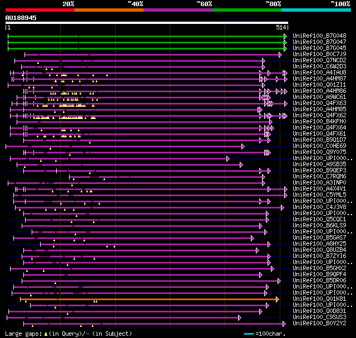Click the purple arrowhead ending the A9SB35 alignment
Viewport: 356px width, 338px height.
[241, 165]
